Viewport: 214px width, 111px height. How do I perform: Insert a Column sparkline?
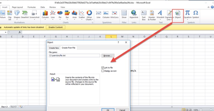coord(106,14)
